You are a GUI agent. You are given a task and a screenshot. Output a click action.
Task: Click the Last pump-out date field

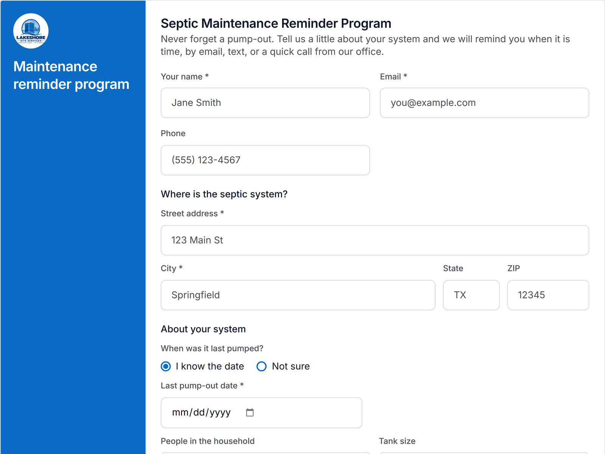coord(261,413)
